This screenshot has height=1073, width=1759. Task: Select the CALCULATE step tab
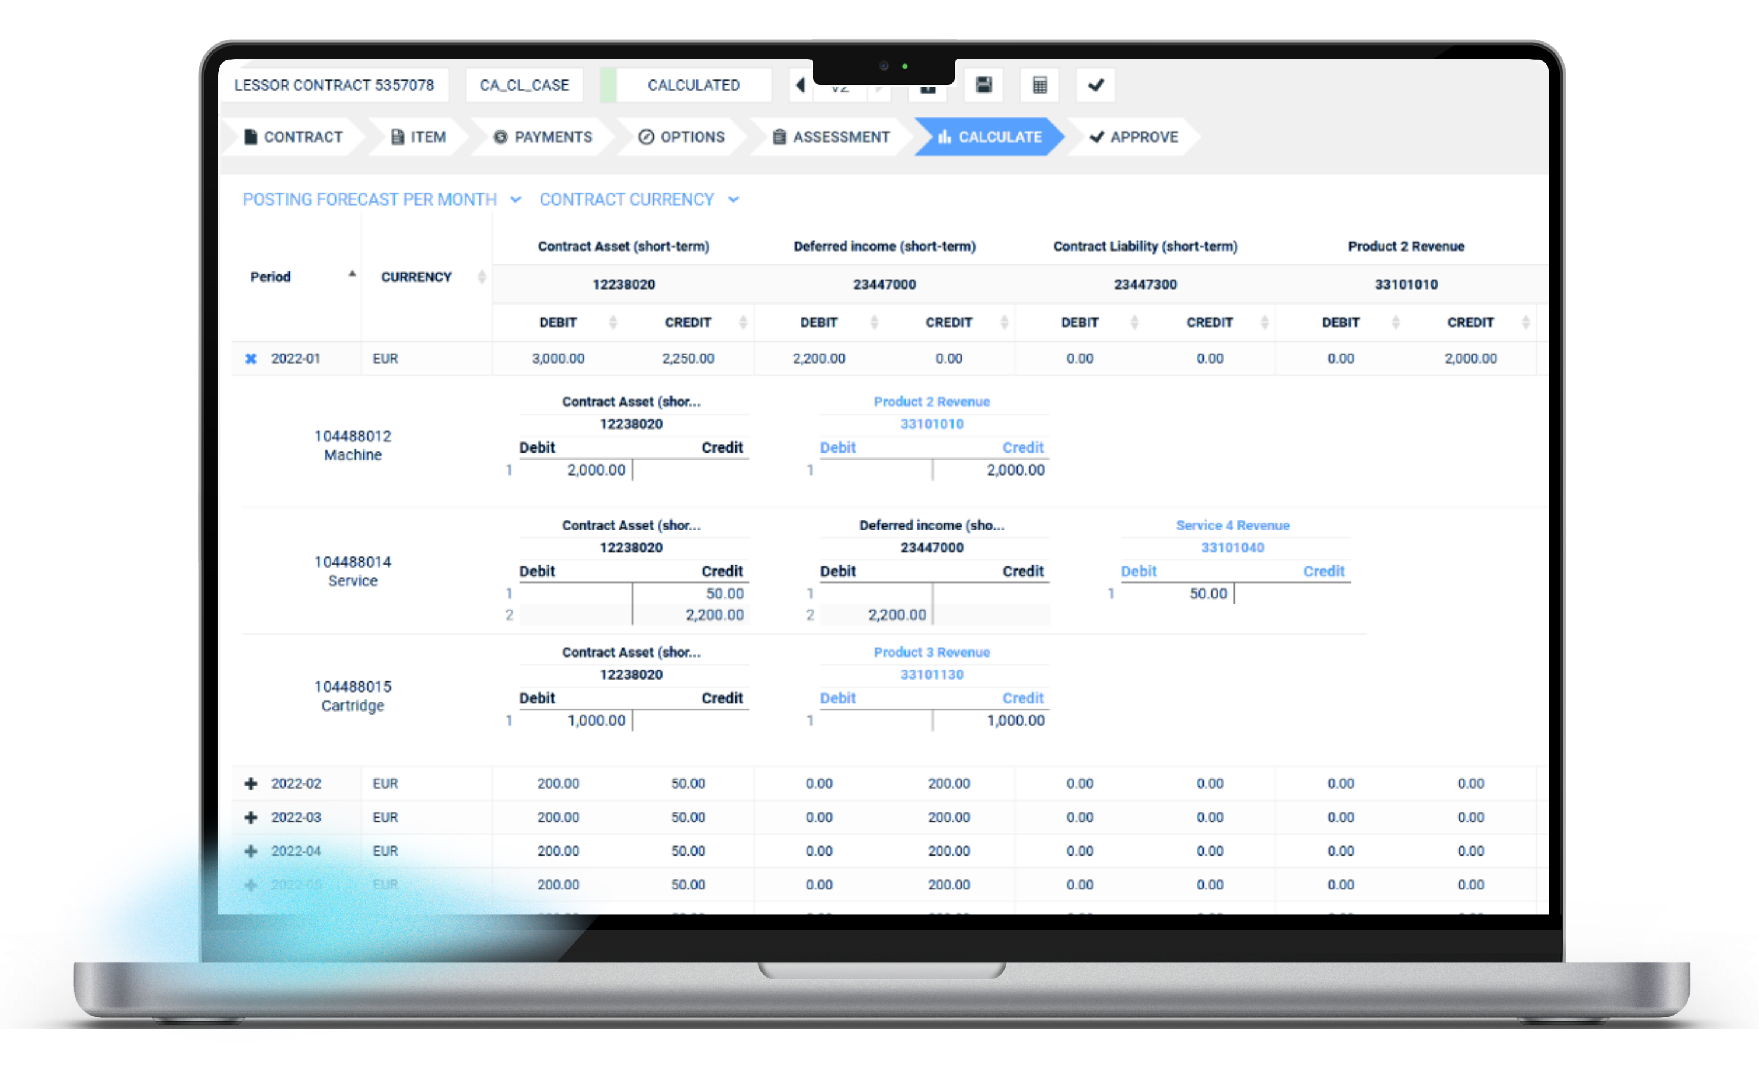click(990, 136)
